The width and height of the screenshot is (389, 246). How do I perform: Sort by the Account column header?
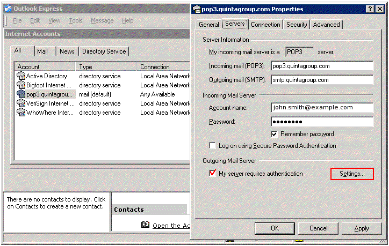45,67
